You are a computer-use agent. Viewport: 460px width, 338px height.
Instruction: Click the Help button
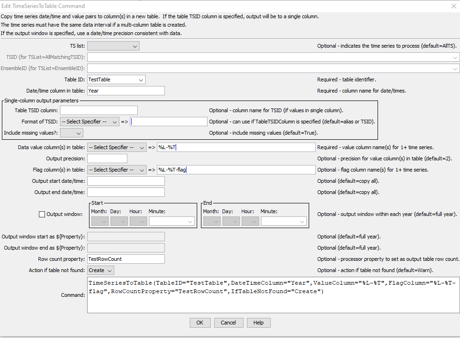click(259, 323)
